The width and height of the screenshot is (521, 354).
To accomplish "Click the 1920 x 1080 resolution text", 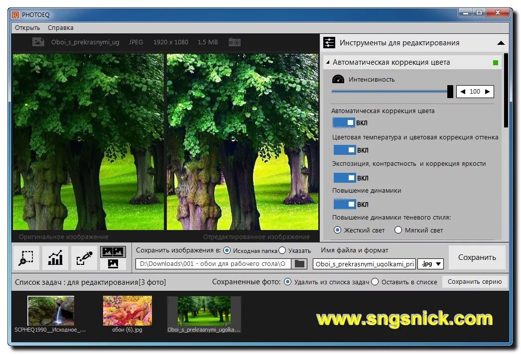I will tap(170, 42).
